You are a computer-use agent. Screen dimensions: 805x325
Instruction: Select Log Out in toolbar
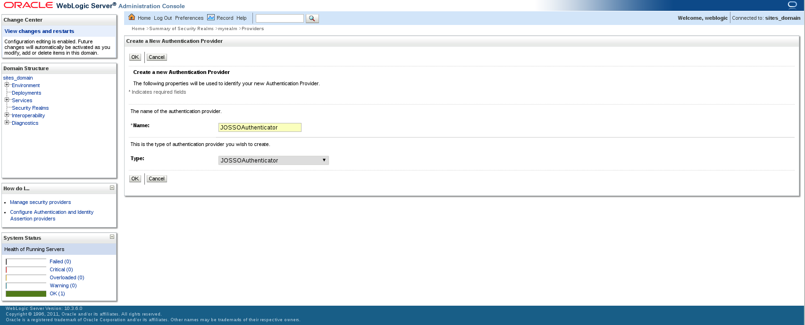pyautogui.click(x=163, y=18)
